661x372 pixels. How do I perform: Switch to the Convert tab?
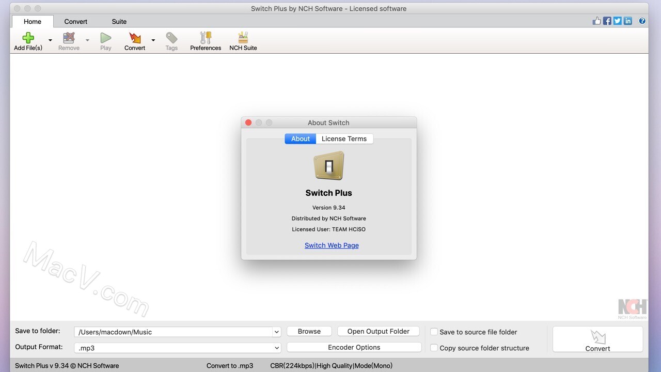pos(76,22)
